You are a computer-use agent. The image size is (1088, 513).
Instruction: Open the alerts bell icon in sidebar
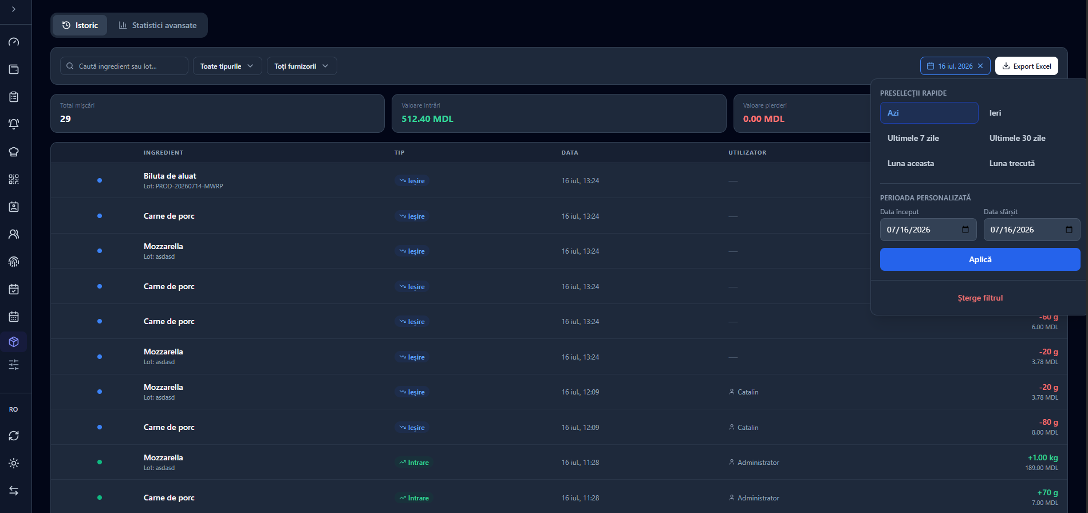(14, 124)
